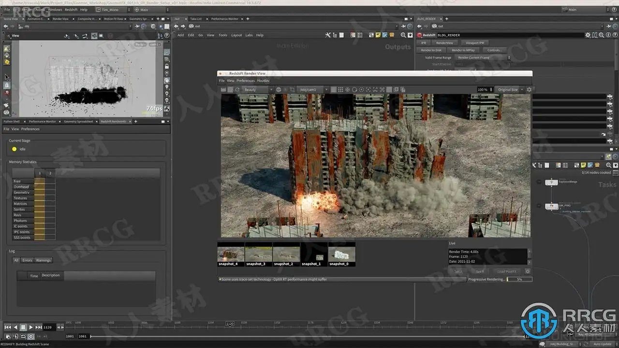The height and width of the screenshot is (348, 619).
Task: Open the /obj/cam1 camera dropdown
Action: [x=313, y=89]
